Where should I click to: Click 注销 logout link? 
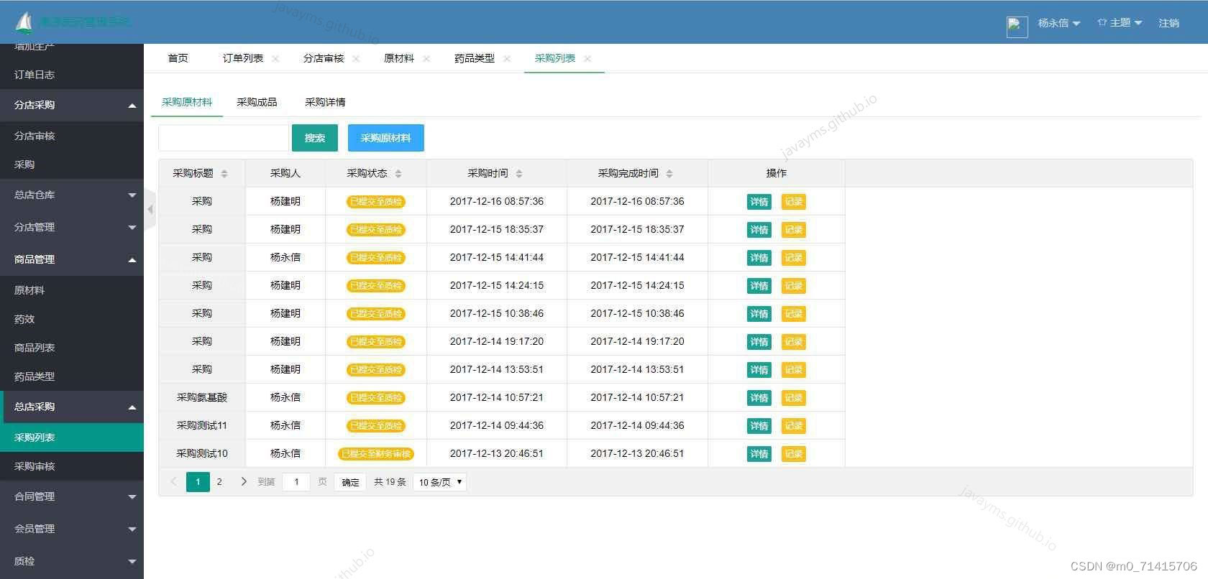coord(1168,23)
